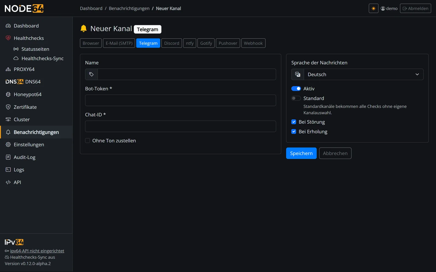436x272 pixels.
Task: Click the Abbrechen button
Action: pyautogui.click(x=335, y=153)
